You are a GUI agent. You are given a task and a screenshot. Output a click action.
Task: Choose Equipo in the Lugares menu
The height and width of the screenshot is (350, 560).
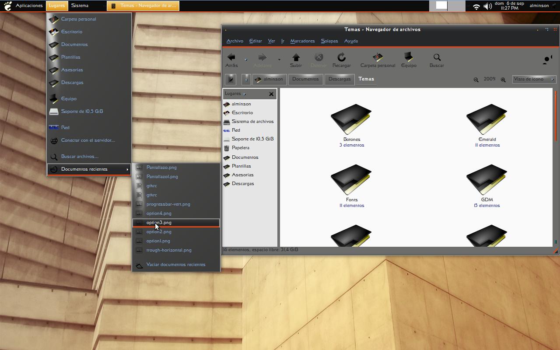[89, 99]
